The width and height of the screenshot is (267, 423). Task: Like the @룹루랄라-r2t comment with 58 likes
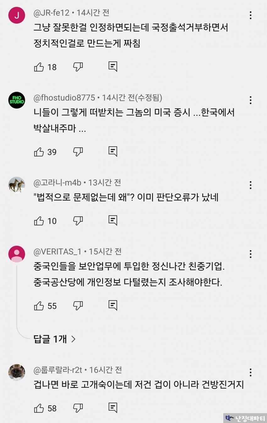(x=39, y=408)
